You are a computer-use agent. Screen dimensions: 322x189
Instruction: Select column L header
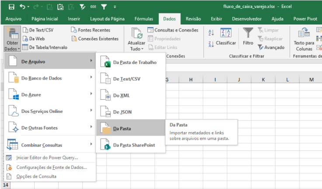coord(287,80)
